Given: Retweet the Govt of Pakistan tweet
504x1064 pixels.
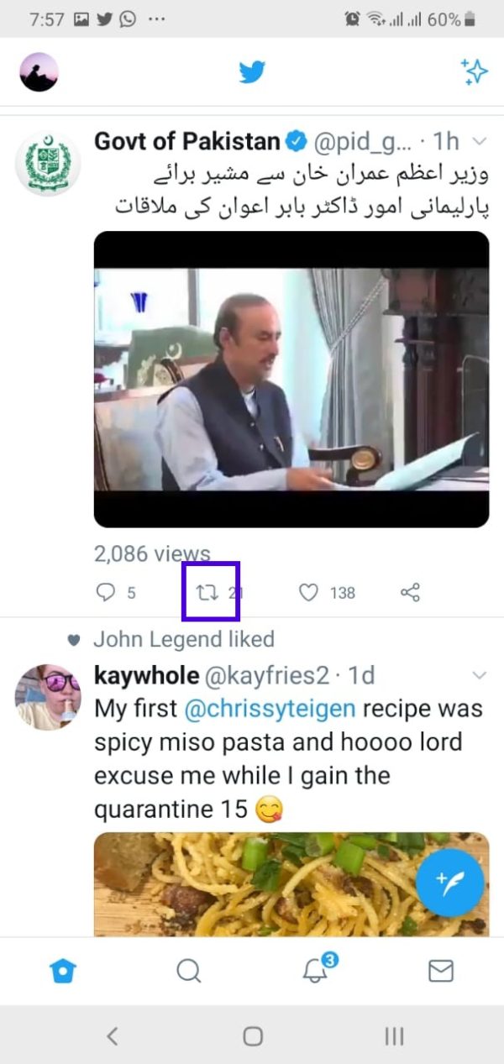Looking at the screenshot, I should (x=207, y=593).
